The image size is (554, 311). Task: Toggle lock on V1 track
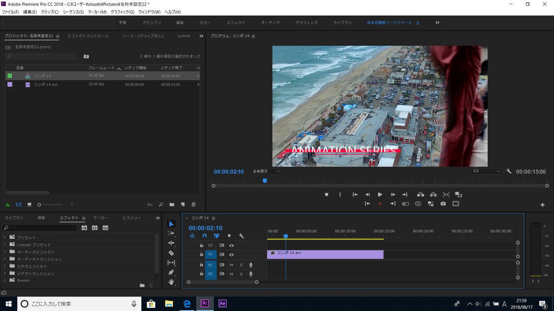pyautogui.click(x=202, y=255)
